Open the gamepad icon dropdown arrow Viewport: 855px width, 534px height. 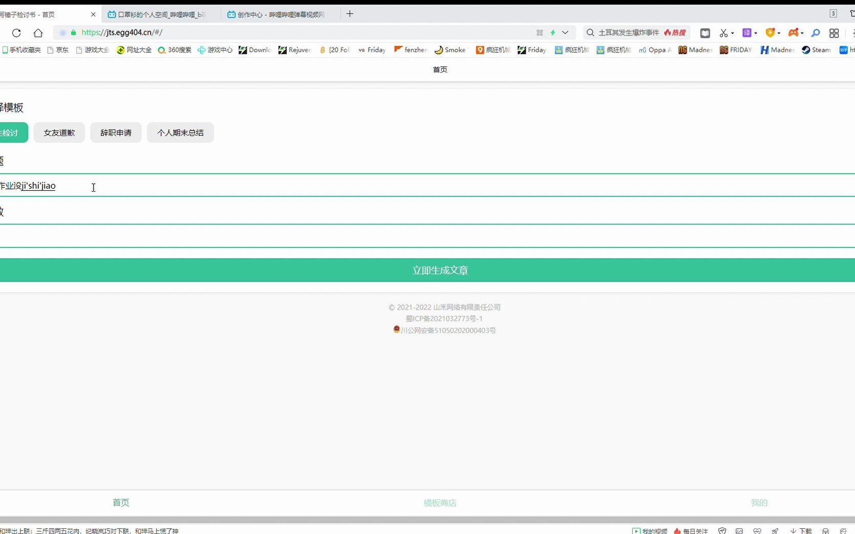coord(802,33)
